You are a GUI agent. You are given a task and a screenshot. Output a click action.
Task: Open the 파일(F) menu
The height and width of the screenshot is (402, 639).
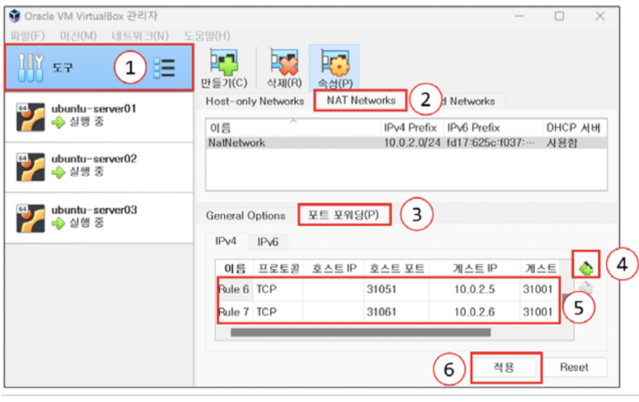(28, 36)
